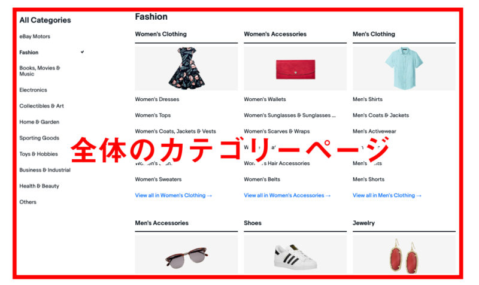
Task: Click the checkmark next to Fashion
Action: (82, 52)
